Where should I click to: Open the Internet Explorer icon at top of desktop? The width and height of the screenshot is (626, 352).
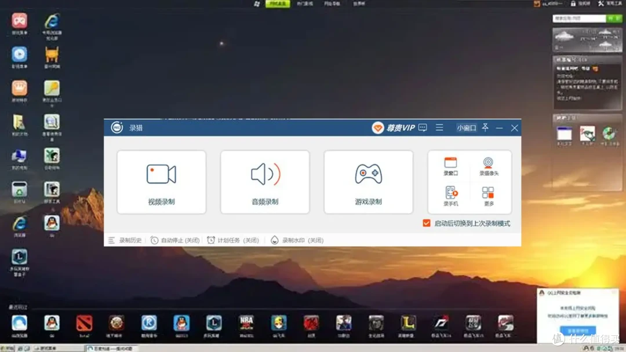[x=52, y=21]
